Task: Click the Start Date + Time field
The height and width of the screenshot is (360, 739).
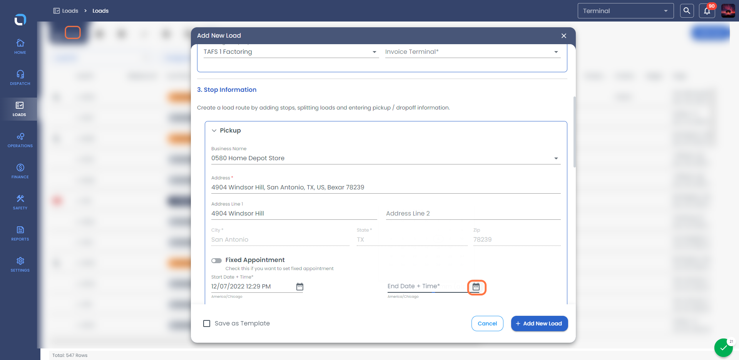Action: pyautogui.click(x=252, y=287)
